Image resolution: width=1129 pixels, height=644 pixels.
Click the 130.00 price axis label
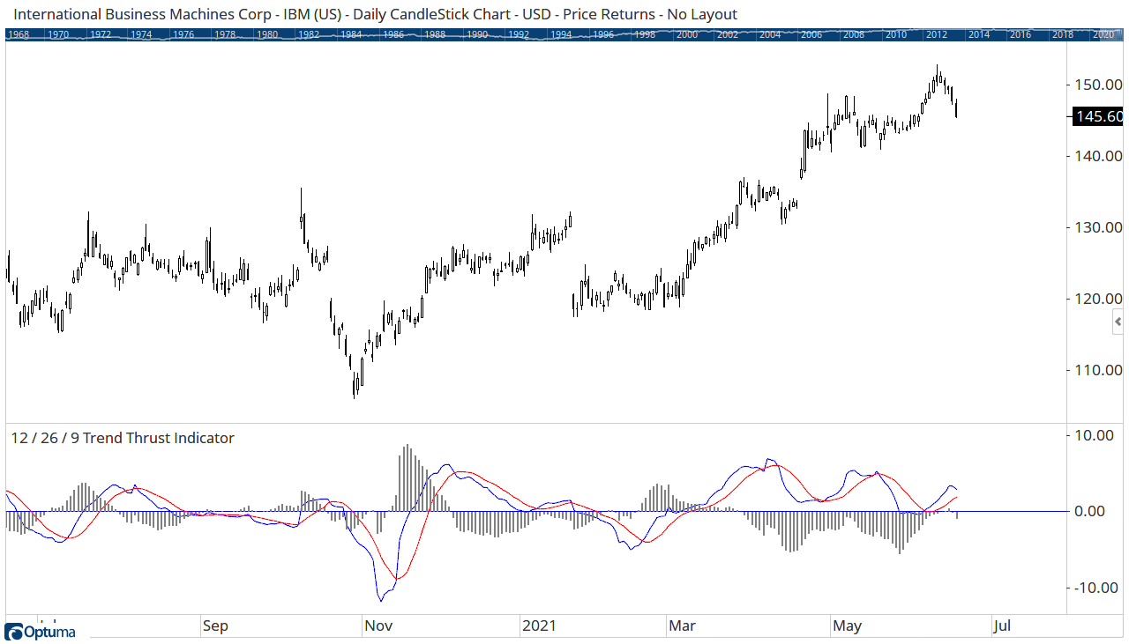tap(1097, 227)
